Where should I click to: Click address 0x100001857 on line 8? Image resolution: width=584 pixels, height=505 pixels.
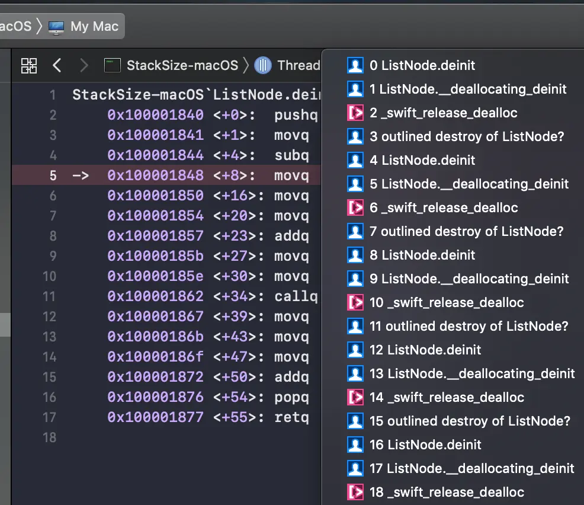156,235
